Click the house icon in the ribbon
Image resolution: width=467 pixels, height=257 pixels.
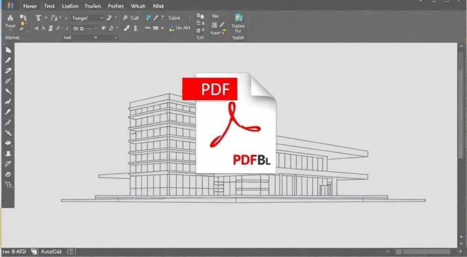(x=10, y=18)
